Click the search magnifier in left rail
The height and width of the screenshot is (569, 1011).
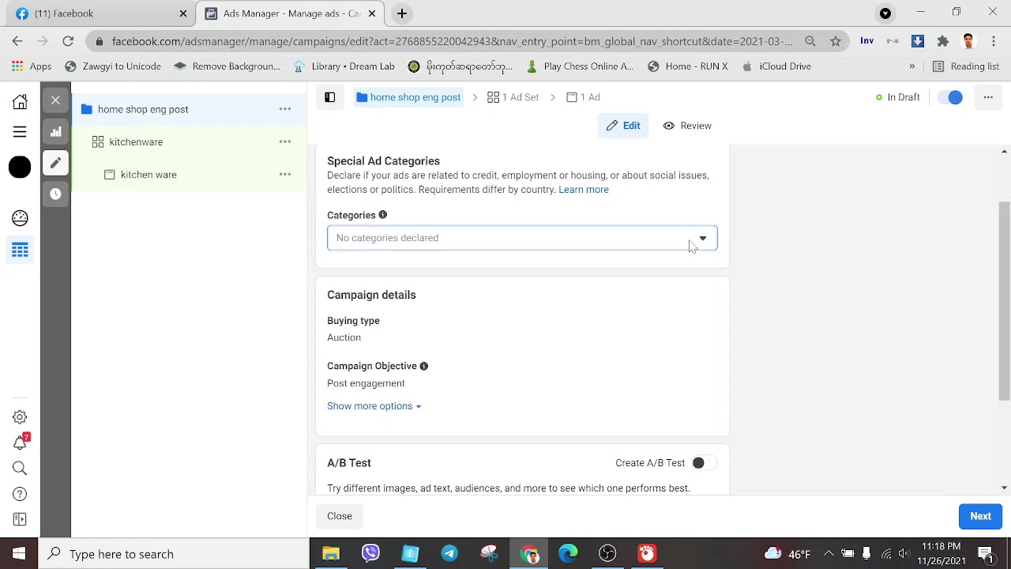point(20,469)
